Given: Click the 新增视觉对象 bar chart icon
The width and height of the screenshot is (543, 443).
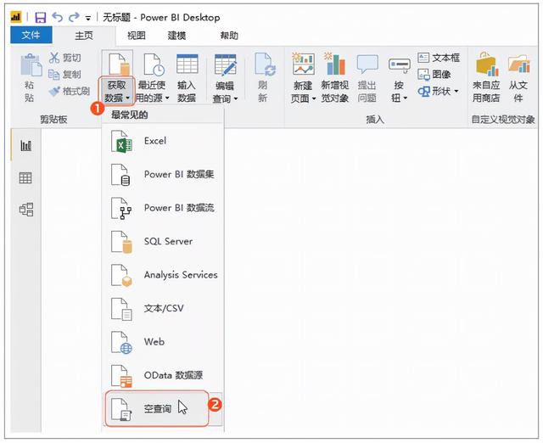Looking at the screenshot, I should click(334, 64).
